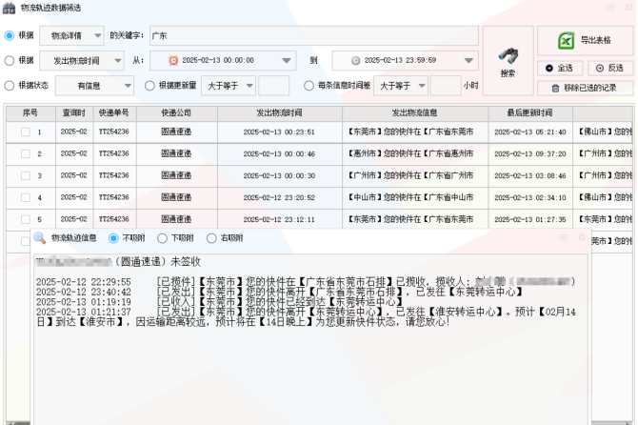This screenshot has height=425, width=638.
Task: Select the 不吸附 radio option
Action: click(113, 238)
